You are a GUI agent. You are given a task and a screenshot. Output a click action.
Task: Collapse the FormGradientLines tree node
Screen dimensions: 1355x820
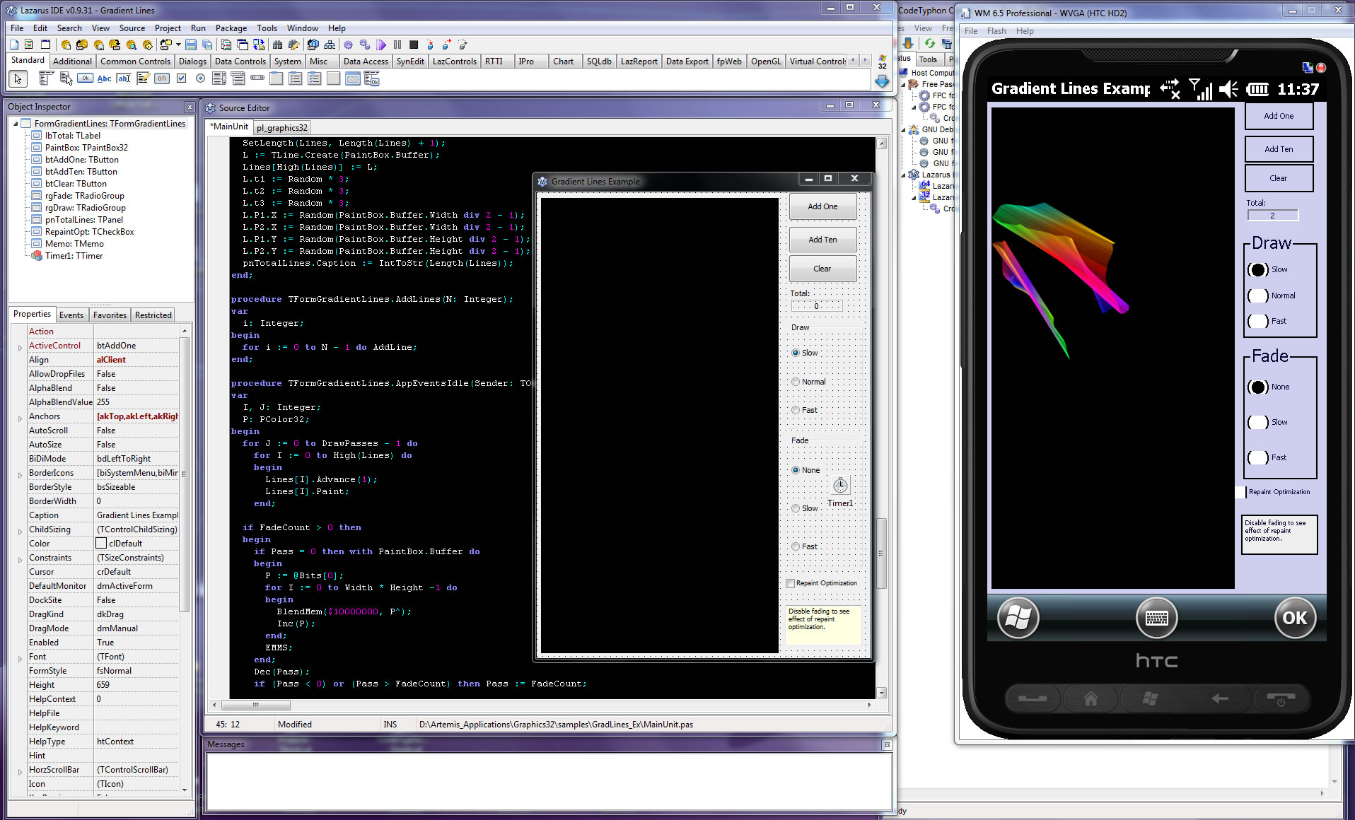click(16, 124)
